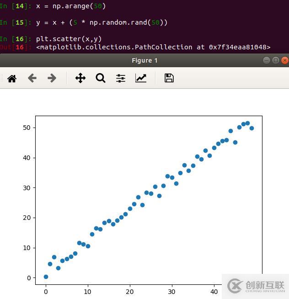The width and height of the screenshot is (289, 299).
Task: Maximize the Figure 1 window
Action: 276,60
